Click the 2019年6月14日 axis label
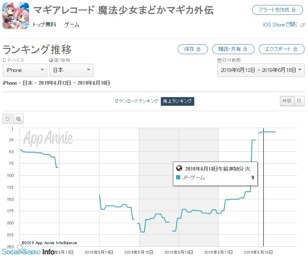The image size is (308, 257). (x=99, y=252)
